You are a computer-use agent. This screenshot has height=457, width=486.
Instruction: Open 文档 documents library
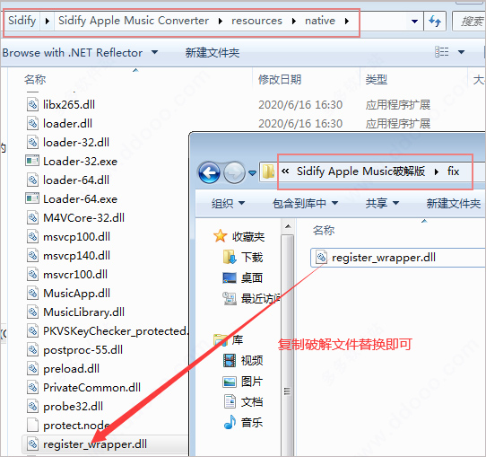[x=243, y=401]
